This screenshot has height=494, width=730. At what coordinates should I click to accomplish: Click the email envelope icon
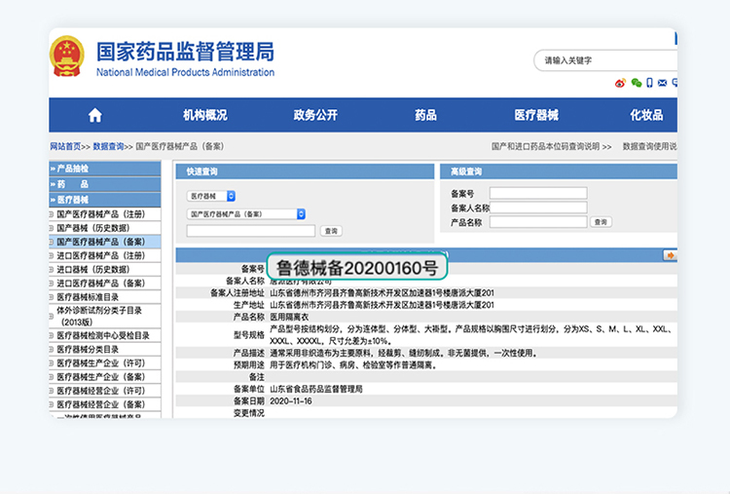[663, 84]
